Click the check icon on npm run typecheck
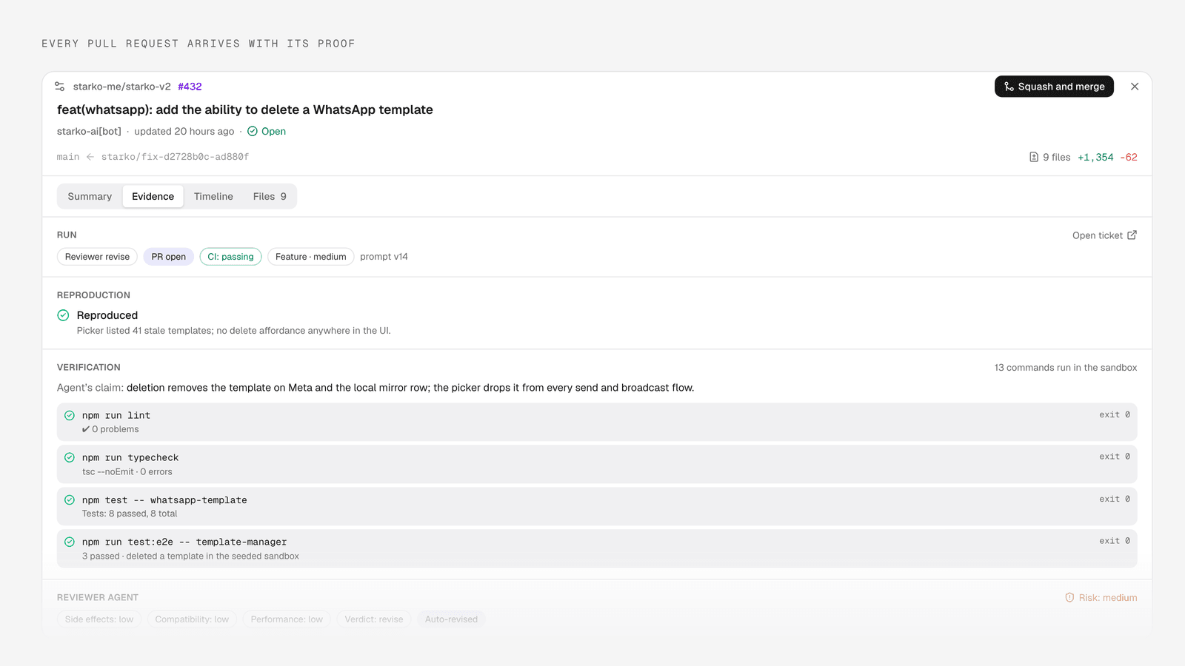The width and height of the screenshot is (1185, 666). (x=70, y=457)
